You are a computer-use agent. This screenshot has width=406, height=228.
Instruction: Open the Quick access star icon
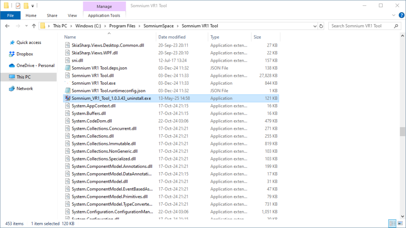point(12,42)
